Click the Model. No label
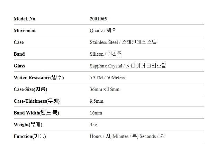 tap(25, 19)
